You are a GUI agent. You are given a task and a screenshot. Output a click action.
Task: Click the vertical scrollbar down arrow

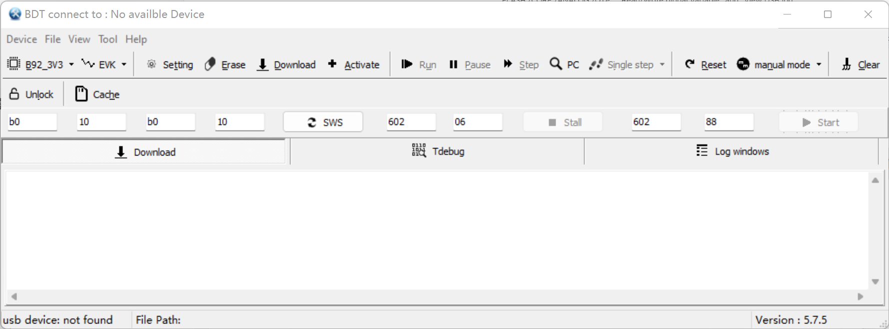875,281
